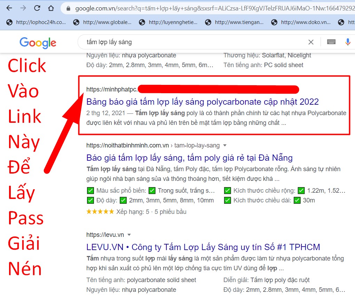Click 'Tên tiếng anh: PC solid sheet' text
The image size is (355, 296).
point(263,65)
